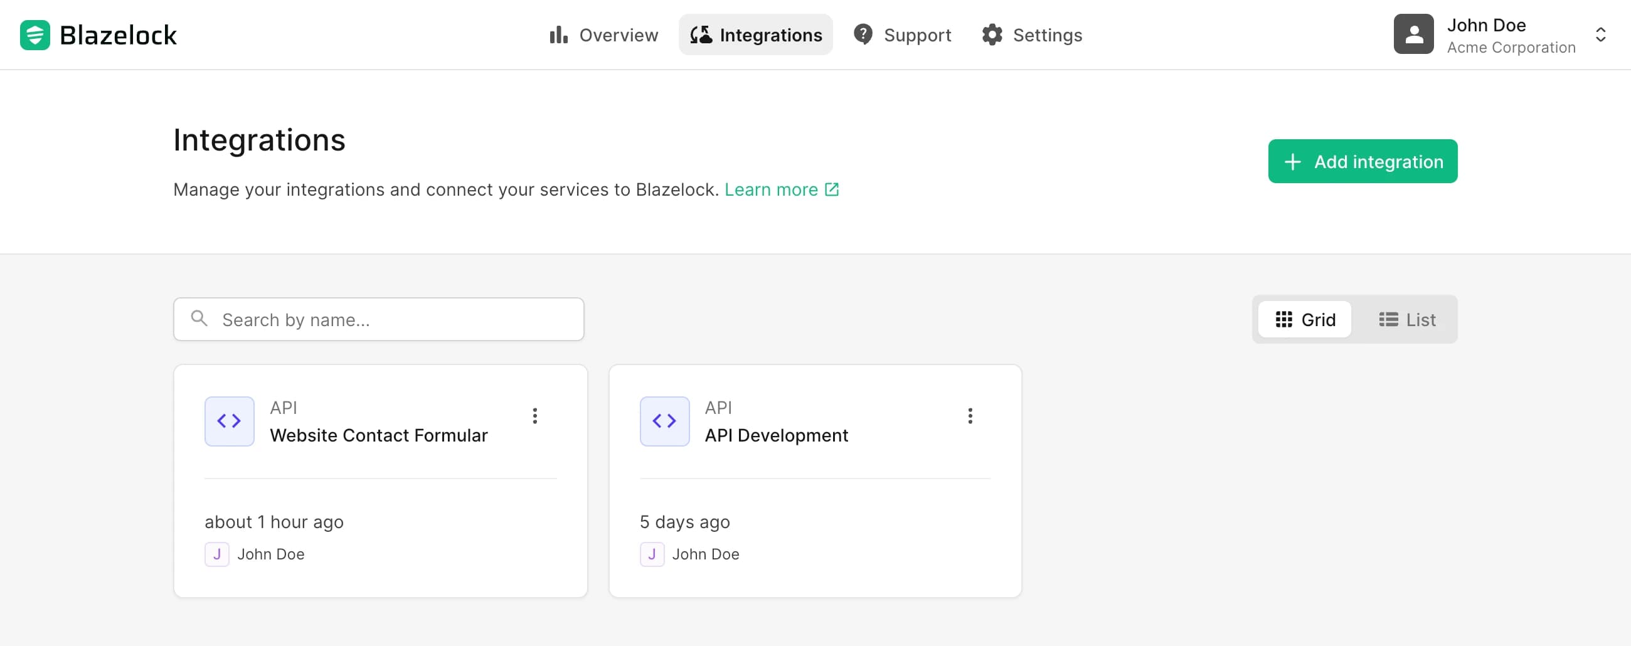Expand the account switcher chevron
Screen dimensions: 1631x646
pos(1600,35)
